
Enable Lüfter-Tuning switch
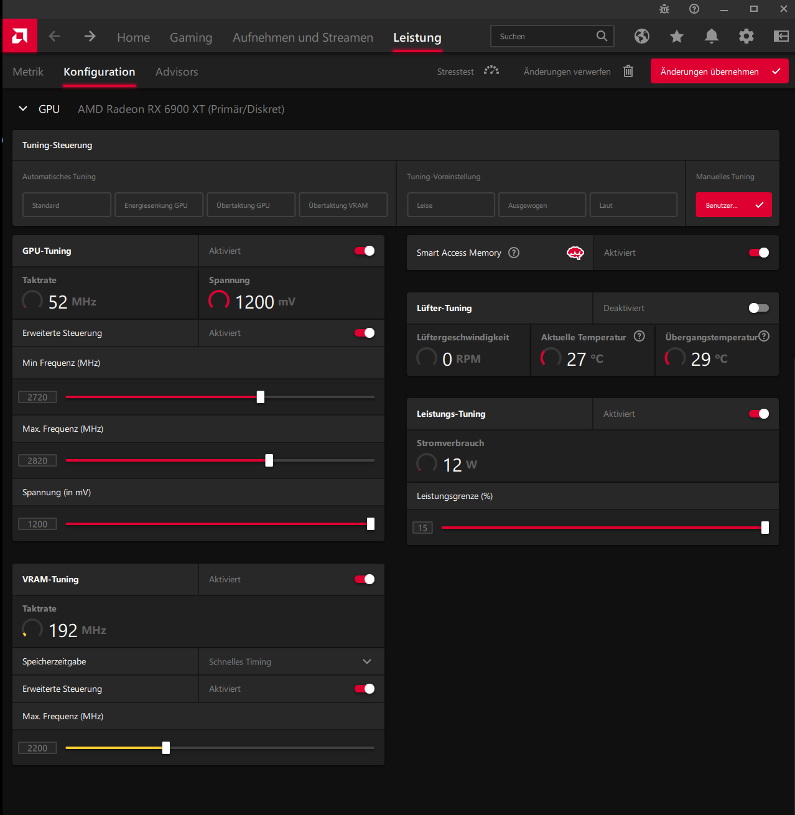click(759, 308)
